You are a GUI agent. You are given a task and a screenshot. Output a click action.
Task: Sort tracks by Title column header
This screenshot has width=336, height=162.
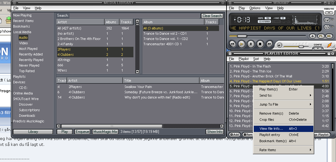tap(161, 81)
